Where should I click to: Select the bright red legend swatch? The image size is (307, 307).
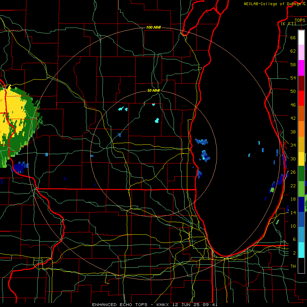[301, 98]
